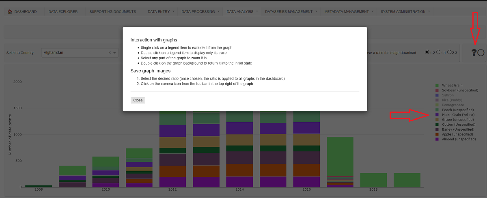This screenshot has height=198, width=487.
Task: Clear the Afghanistan country selection with the x
Action: pyautogui.click(x=110, y=53)
